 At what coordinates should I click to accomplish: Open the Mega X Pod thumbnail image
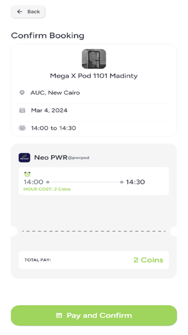coord(94,59)
